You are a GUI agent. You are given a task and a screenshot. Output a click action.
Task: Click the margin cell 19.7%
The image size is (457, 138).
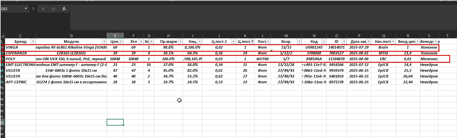pos(168,82)
